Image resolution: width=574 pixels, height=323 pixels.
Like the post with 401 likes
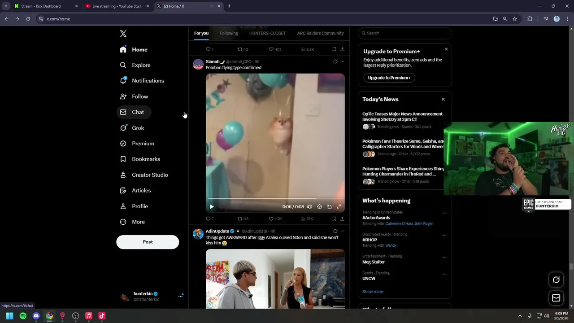(274, 49)
